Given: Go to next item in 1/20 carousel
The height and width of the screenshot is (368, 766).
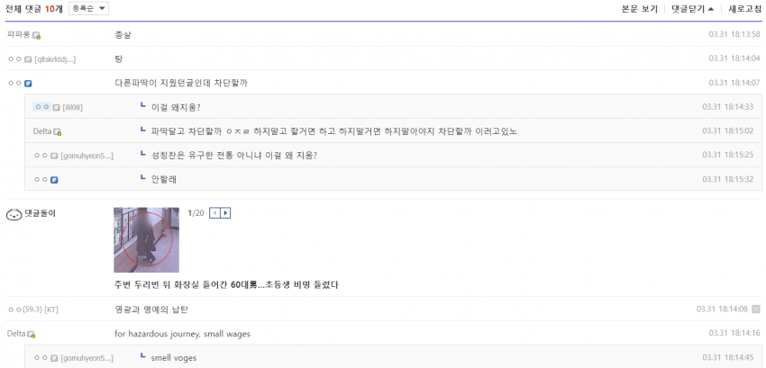Looking at the screenshot, I should (x=225, y=213).
